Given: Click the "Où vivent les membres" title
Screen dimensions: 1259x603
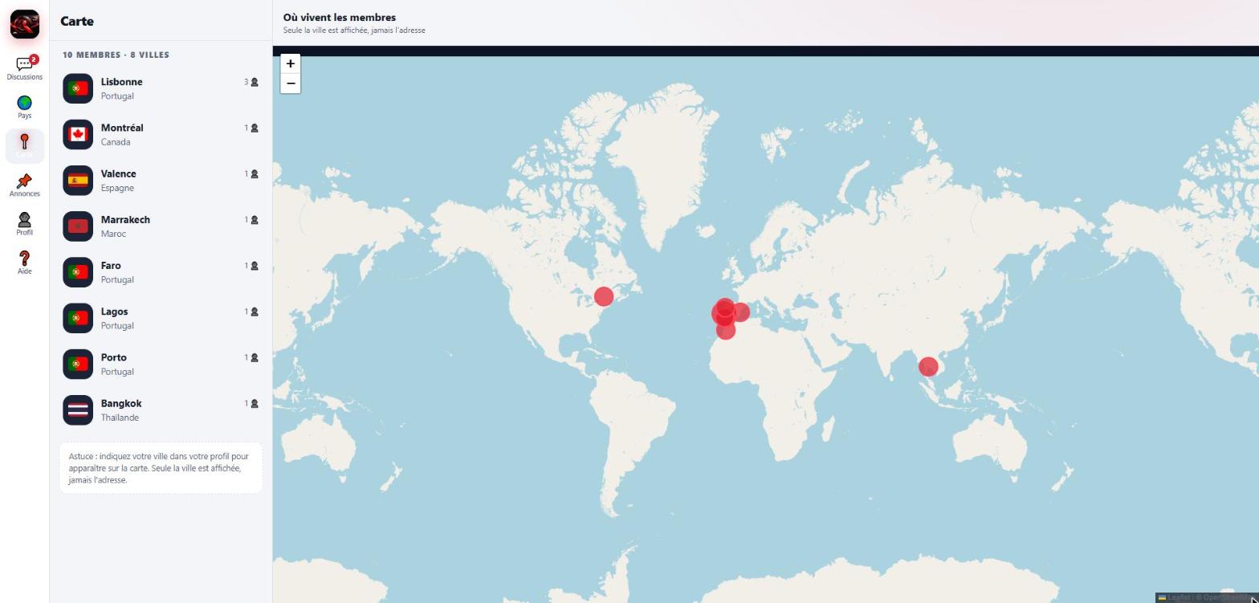Looking at the screenshot, I should (339, 17).
